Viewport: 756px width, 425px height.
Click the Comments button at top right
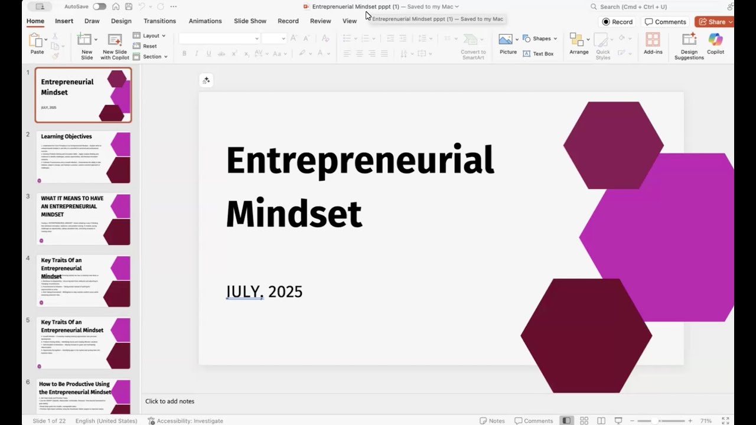(666, 22)
